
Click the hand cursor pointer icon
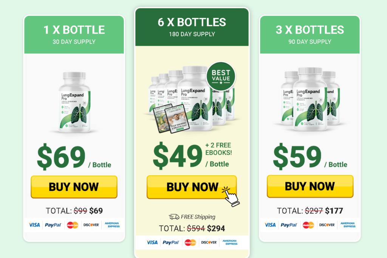231,196
